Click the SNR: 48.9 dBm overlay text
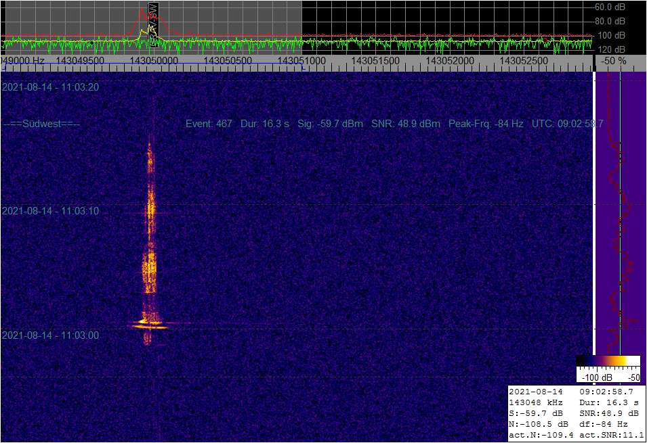This screenshot has width=647, height=443. point(406,124)
